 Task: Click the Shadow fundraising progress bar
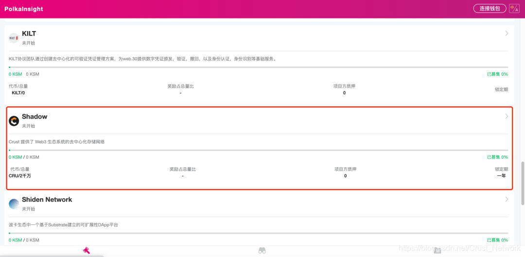[x=258, y=150]
